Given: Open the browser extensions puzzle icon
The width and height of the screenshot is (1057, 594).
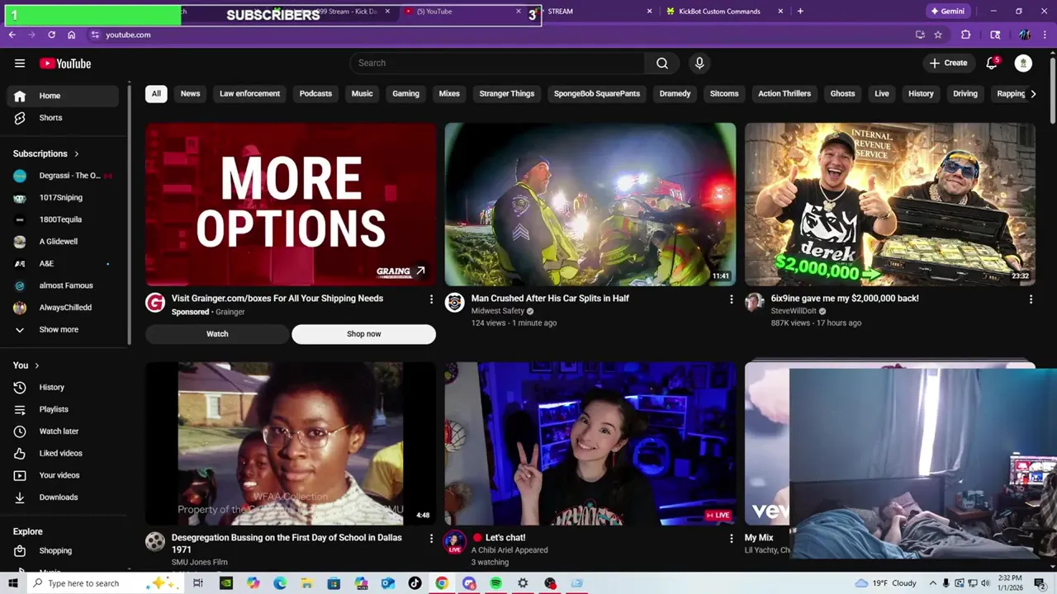Looking at the screenshot, I should coord(965,35).
